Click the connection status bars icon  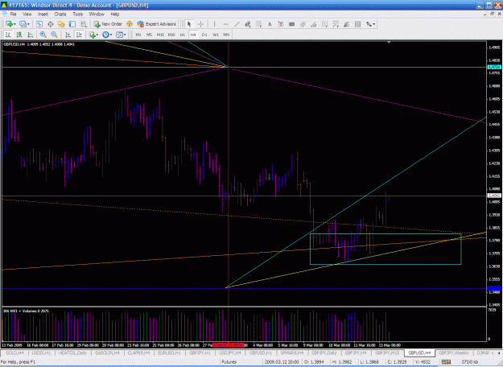coord(446,362)
